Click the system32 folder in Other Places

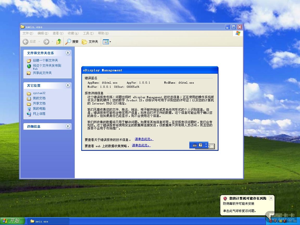[x=39, y=93]
